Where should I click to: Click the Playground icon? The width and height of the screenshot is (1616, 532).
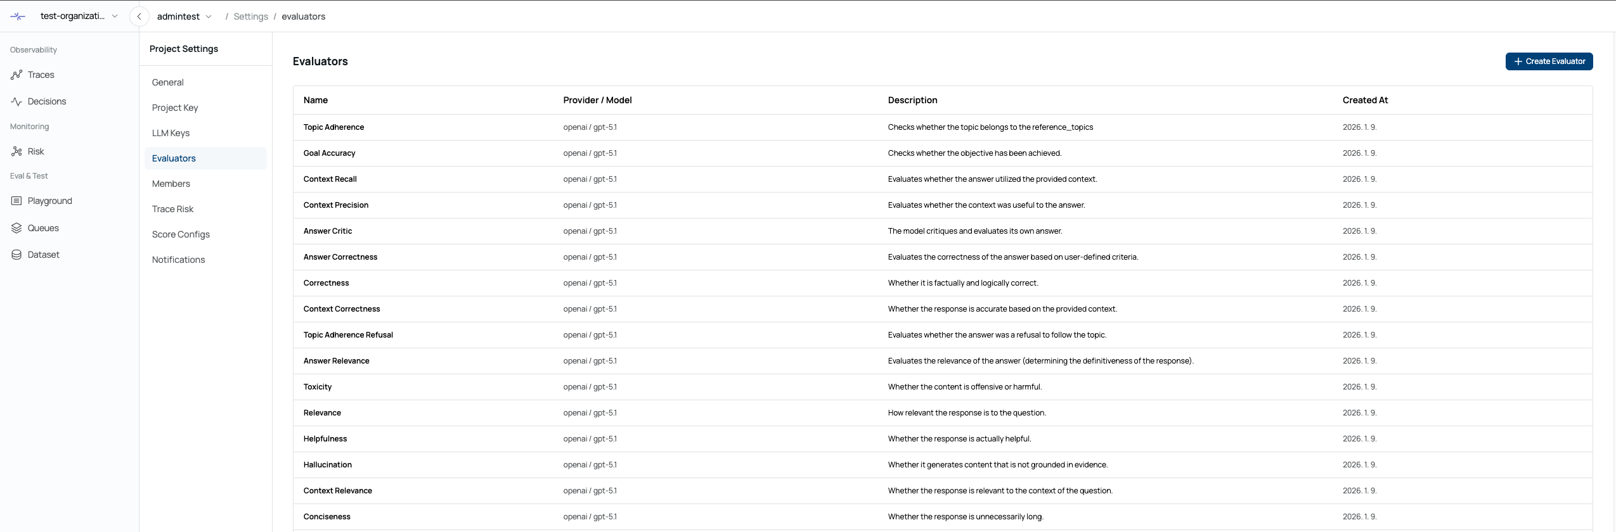point(16,201)
